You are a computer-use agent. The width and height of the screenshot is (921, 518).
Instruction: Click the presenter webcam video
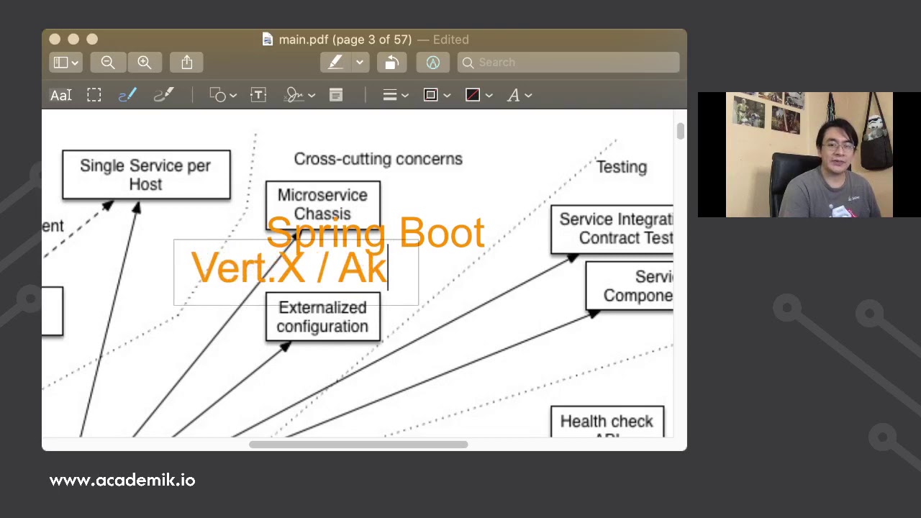coord(809,155)
